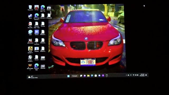Screen dimensions: 169x95
Task: Open the blank file beside Camera icon
Action: pos(43,32)
